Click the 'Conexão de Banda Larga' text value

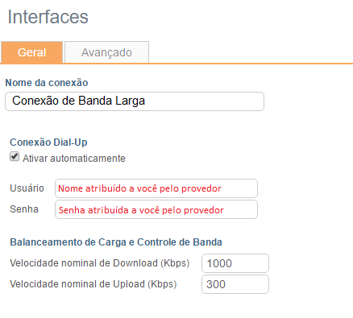[79, 101]
